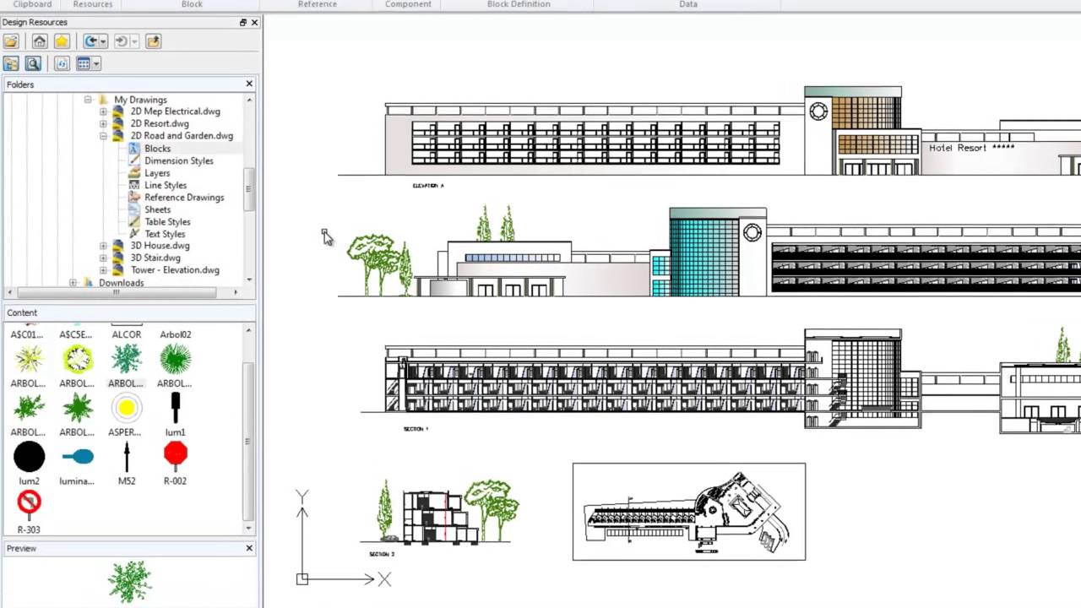Select the R-002 red stop sign block

tap(175, 456)
